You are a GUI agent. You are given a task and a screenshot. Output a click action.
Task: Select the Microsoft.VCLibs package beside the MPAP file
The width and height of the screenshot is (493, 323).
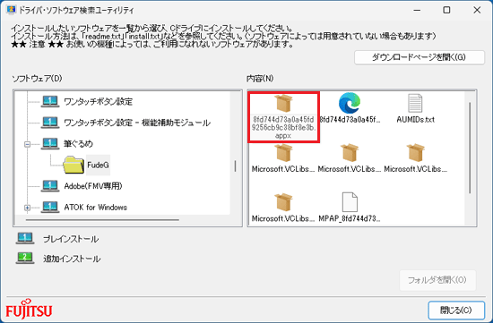[x=283, y=208]
